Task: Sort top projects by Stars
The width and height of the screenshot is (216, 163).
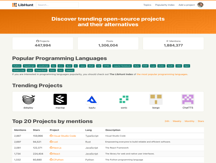Action: (201, 121)
